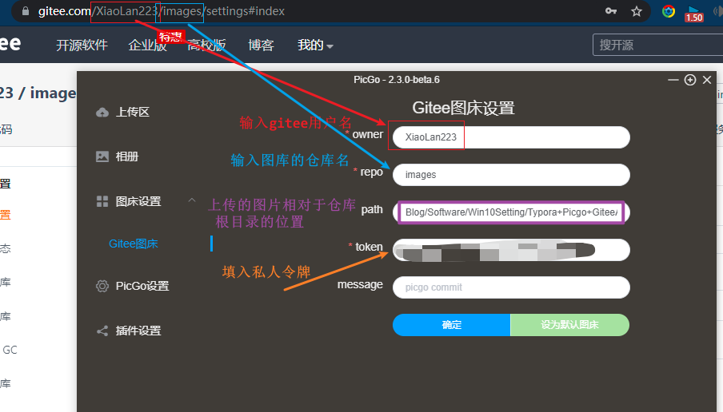723x412 pixels.
Task: Open PicGo设置 settings page
Action: [142, 286]
